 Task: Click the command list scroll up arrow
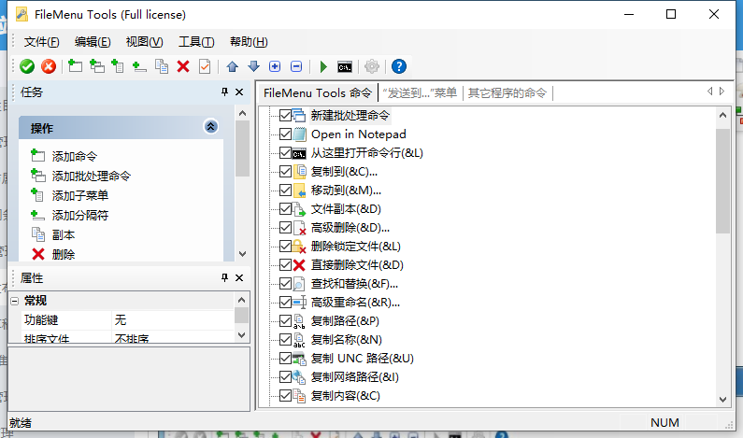(722, 115)
